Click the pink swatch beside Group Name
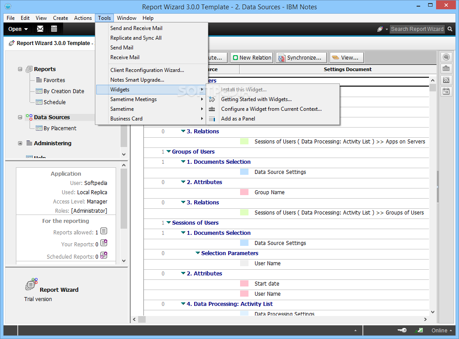459x339 pixels. 244,192
